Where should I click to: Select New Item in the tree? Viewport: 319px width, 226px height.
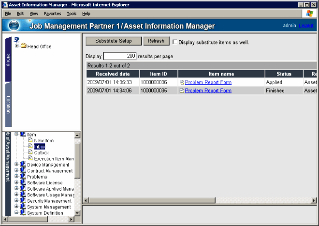[43, 141]
